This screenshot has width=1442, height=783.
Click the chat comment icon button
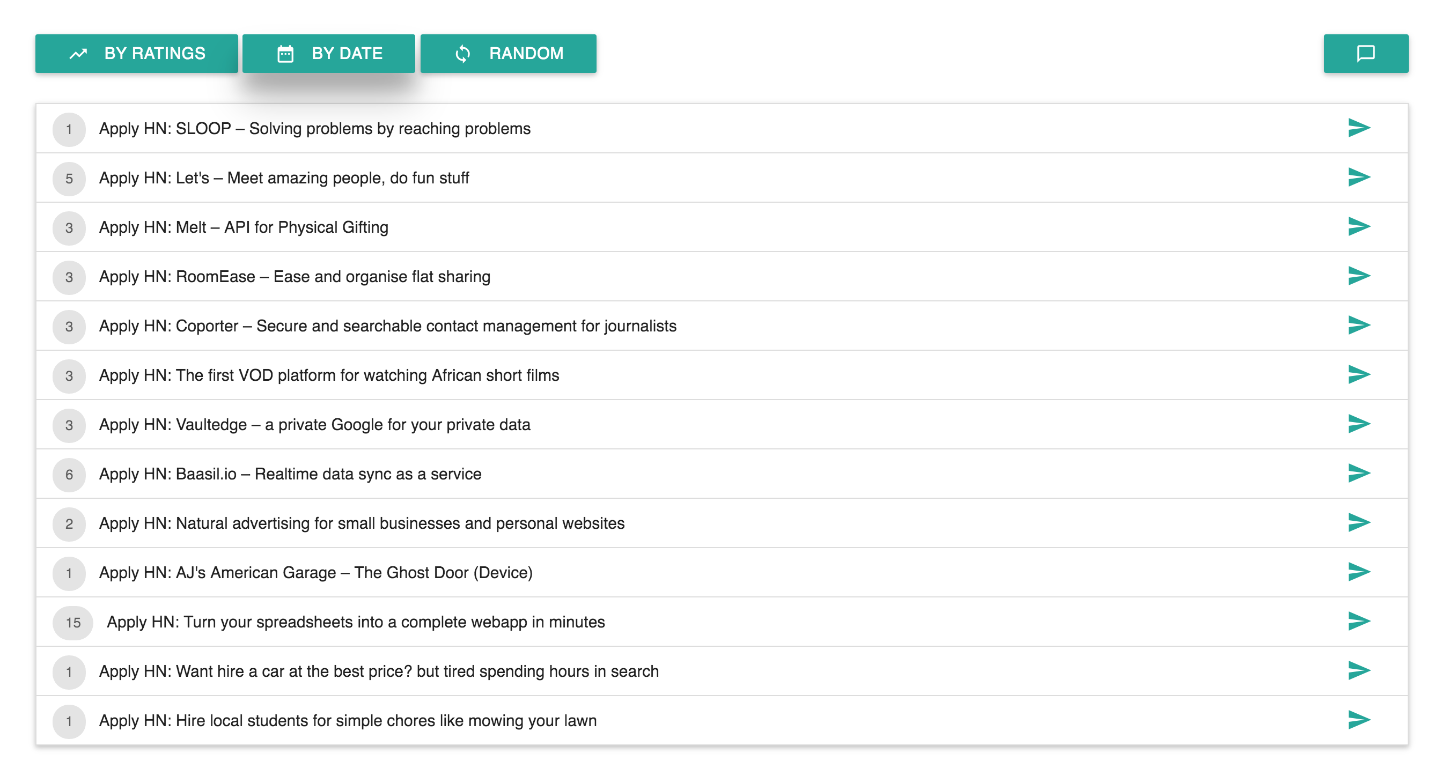coord(1365,53)
